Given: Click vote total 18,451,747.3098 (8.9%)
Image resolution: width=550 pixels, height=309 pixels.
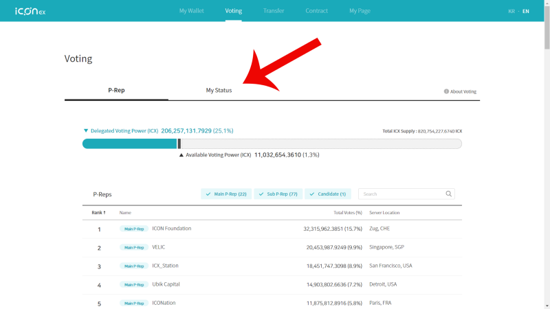Looking at the screenshot, I should click(334, 266).
